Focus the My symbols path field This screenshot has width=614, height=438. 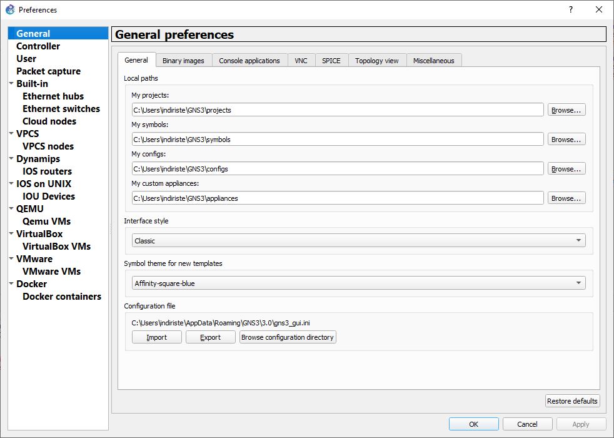pyautogui.click(x=338, y=140)
